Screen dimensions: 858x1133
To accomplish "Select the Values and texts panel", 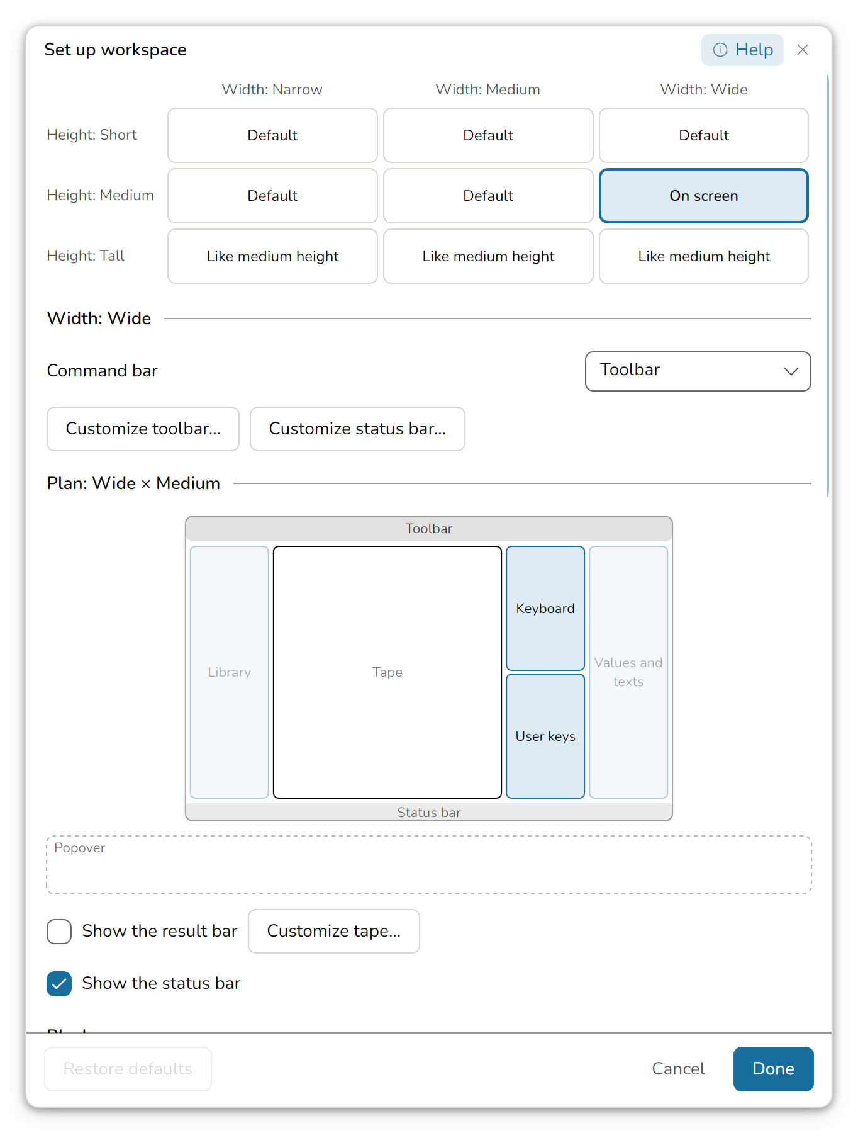I will click(x=628, y=672).
